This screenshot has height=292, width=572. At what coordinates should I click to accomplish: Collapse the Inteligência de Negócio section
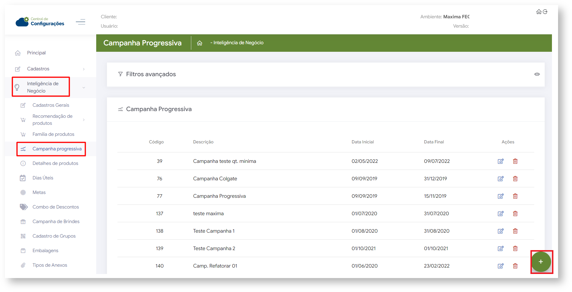click(84, 87)
